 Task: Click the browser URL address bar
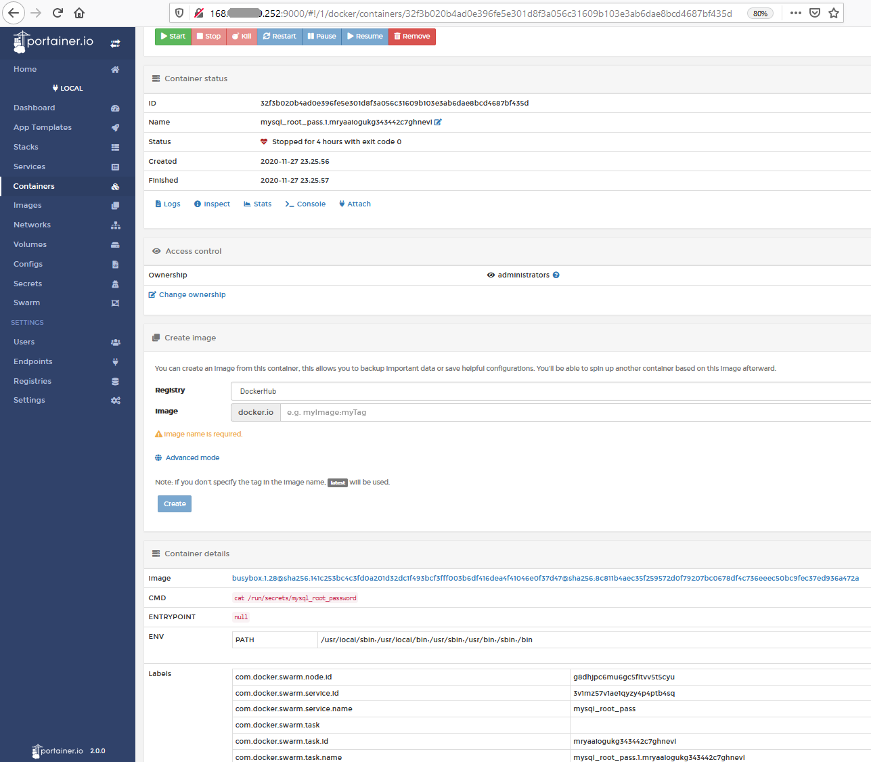pyautogui.click(x=471, y=13)
